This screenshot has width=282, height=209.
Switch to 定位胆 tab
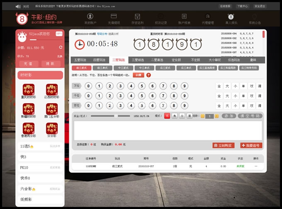coord(176,60)
